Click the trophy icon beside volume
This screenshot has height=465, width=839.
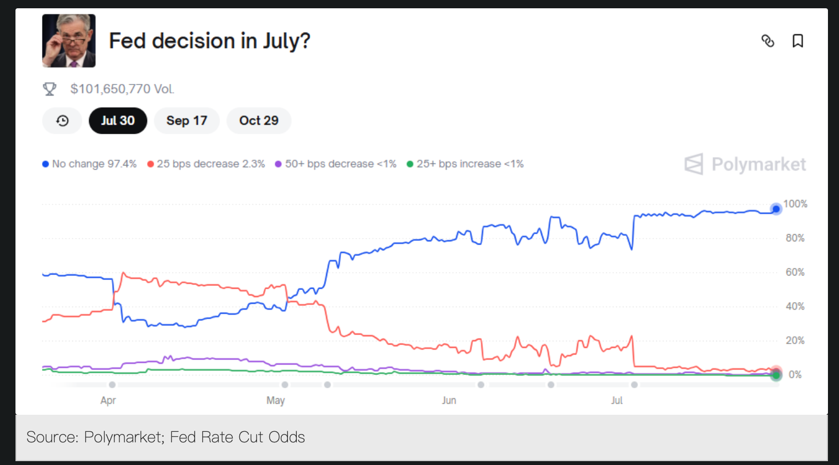(x=50, y=89)
